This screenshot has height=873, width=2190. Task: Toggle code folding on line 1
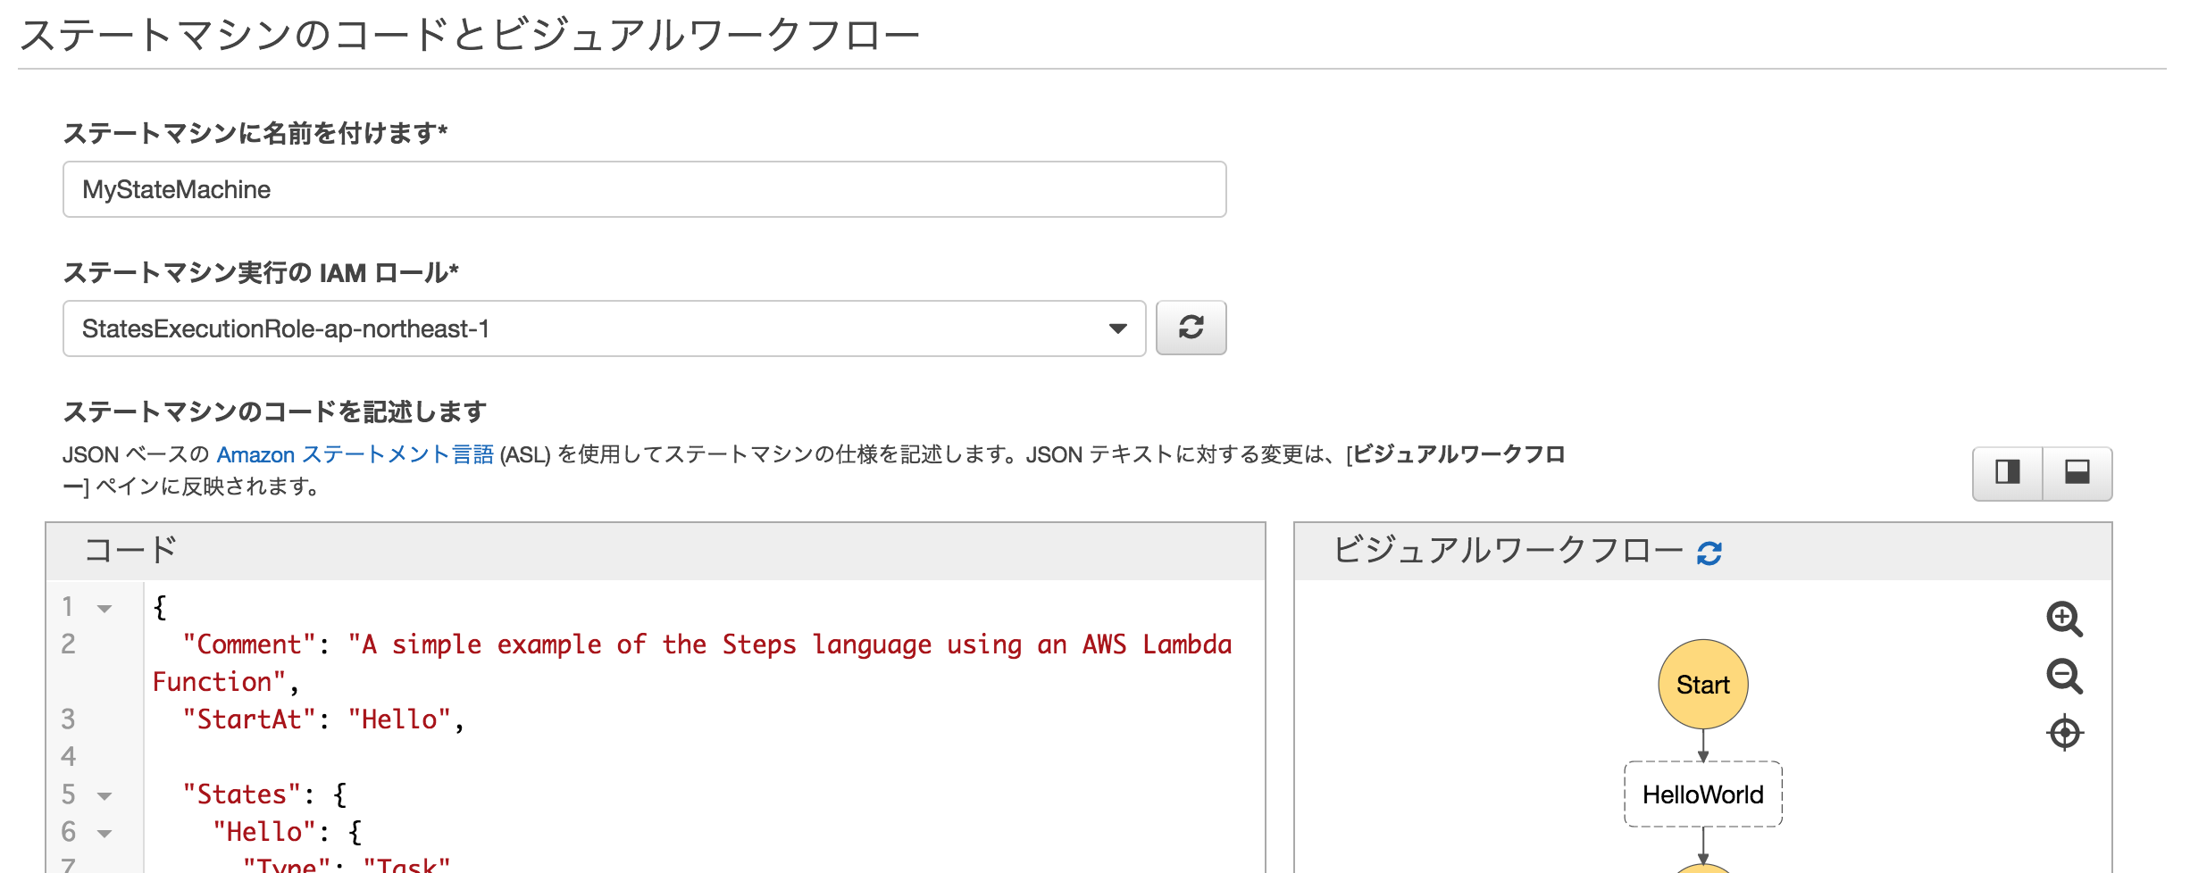tap(104, 607)
